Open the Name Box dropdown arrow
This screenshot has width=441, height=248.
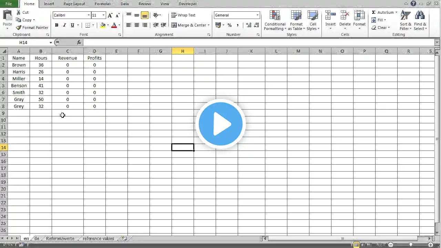coord(51,42)
